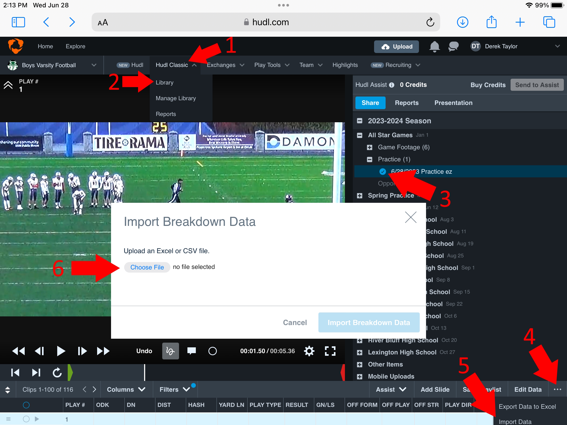
Task: Go back to the previous page
Action: [x=46, y=22]
